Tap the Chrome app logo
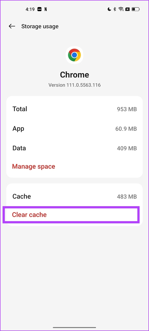This screenshot has height=331, width=149. 74,55
